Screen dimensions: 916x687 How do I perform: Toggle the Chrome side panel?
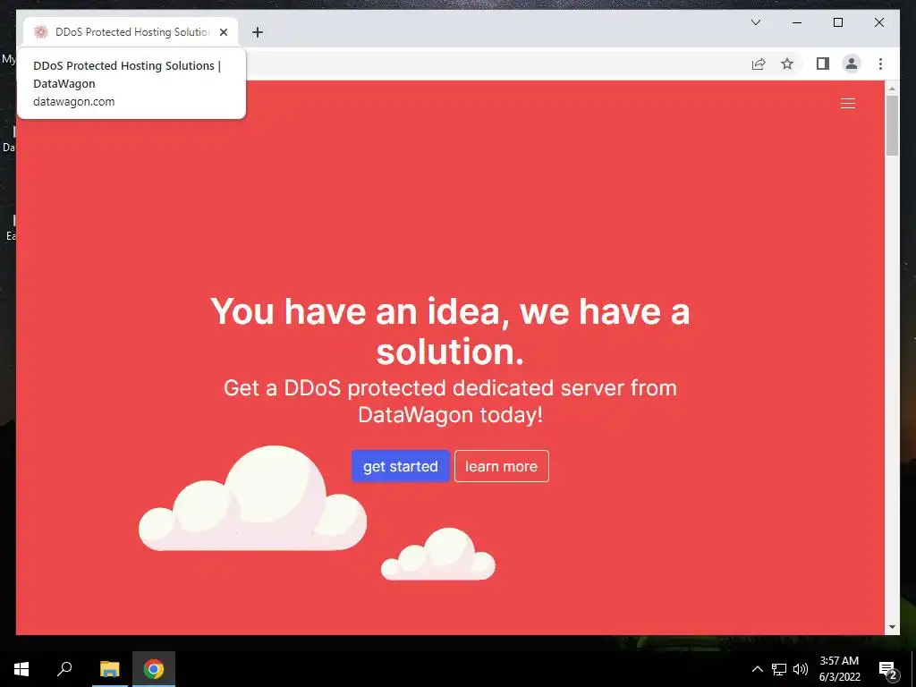pyautogui.click(x=823, y=64)
